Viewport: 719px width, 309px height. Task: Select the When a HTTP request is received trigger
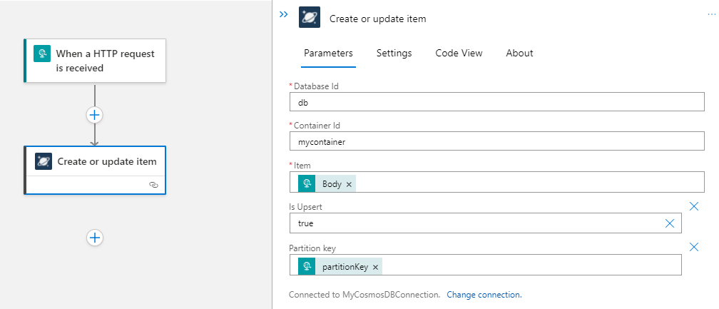tap(95, 61)
